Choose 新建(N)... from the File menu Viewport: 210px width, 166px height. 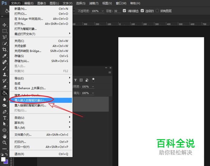(x=41, y=9)
